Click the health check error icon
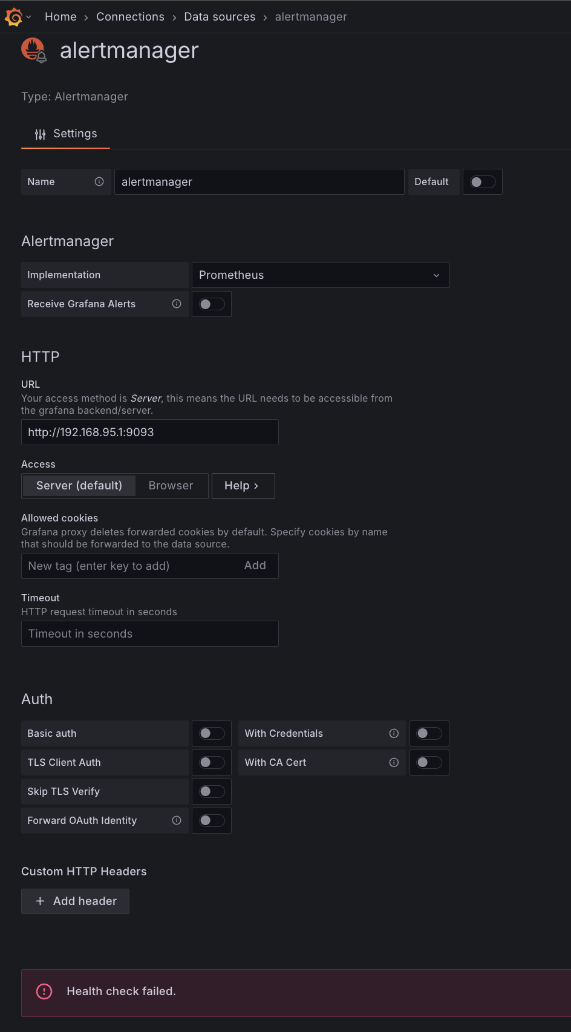 (44, 991)
